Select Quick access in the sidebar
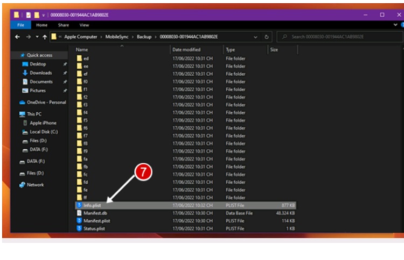Viewport: 404px width, 260px height. pyautogui.click(x=39, y=55)
